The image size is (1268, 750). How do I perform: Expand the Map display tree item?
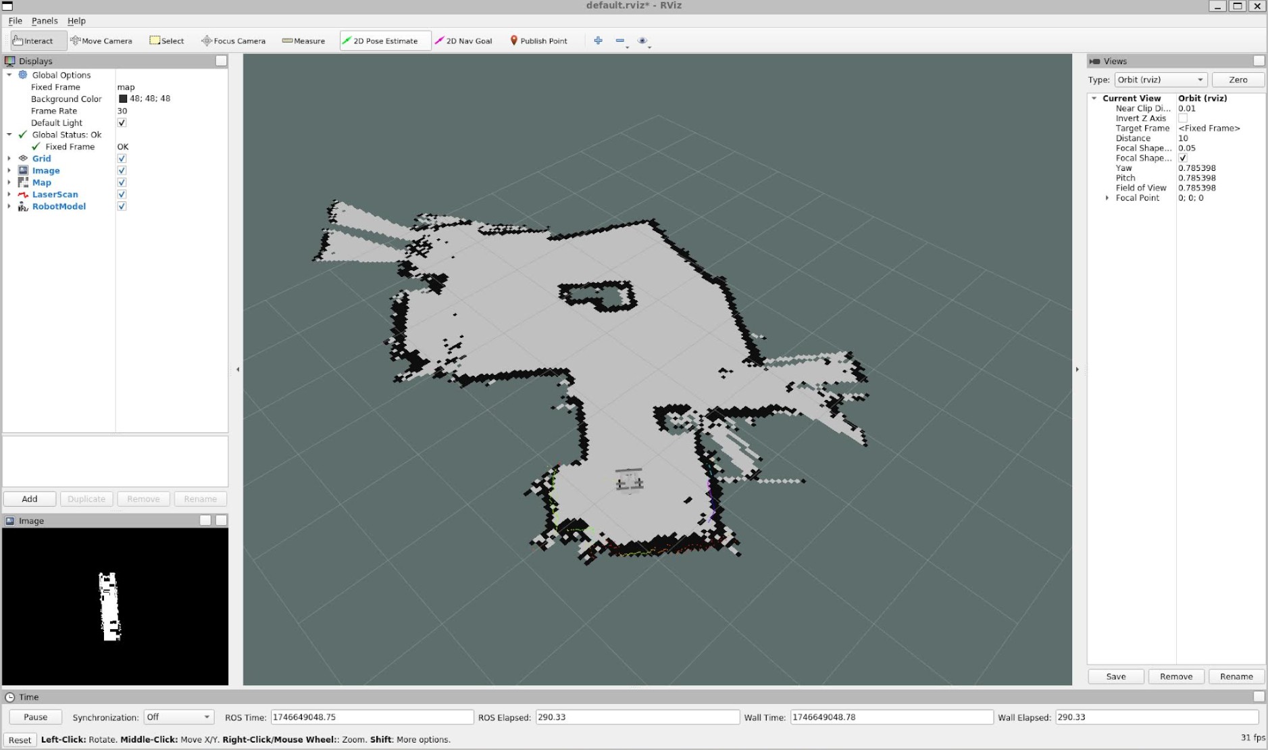coord(9,182)
